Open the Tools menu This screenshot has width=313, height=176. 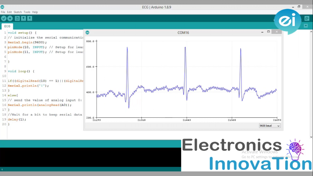[x=27, y=12]
